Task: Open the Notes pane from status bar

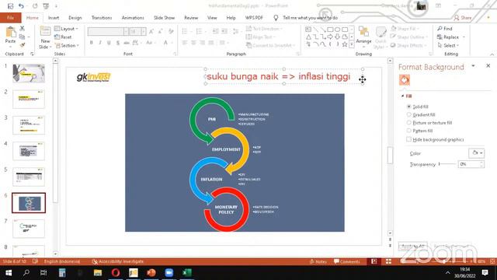Action: pos(318,261)
